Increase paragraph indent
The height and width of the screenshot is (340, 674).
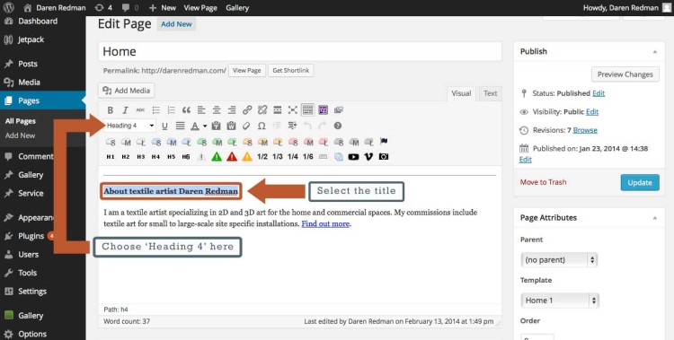click(292, 126)
